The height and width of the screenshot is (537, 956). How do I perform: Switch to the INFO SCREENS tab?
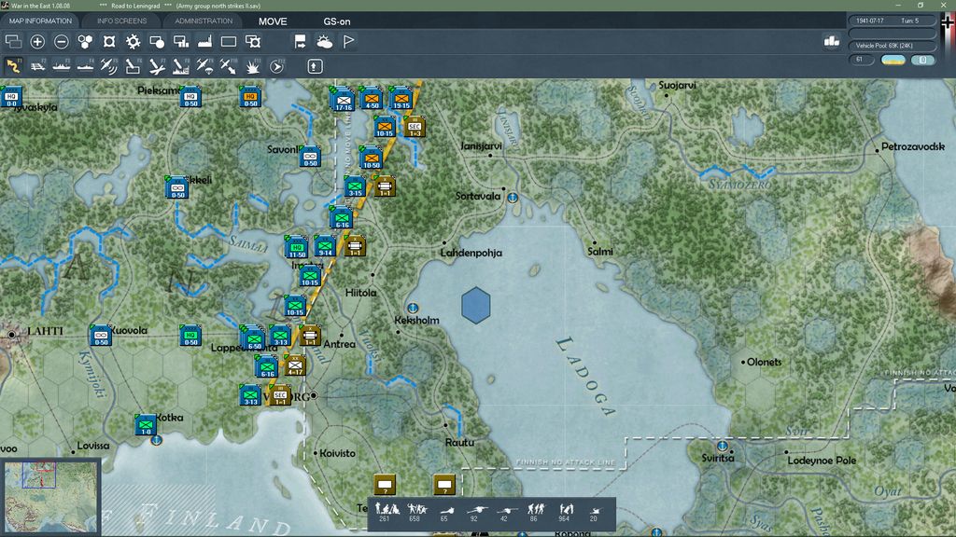(x=121, y=21)
